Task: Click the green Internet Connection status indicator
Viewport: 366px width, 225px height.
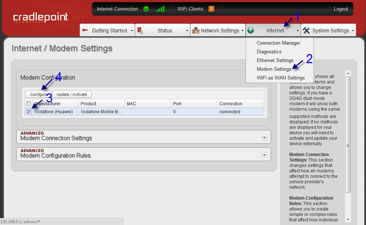Action: pos(146,9)
